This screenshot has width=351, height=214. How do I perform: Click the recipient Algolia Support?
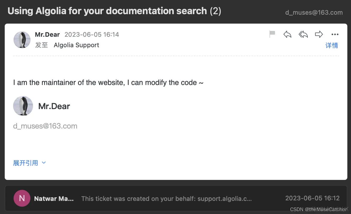click(76, 45)
